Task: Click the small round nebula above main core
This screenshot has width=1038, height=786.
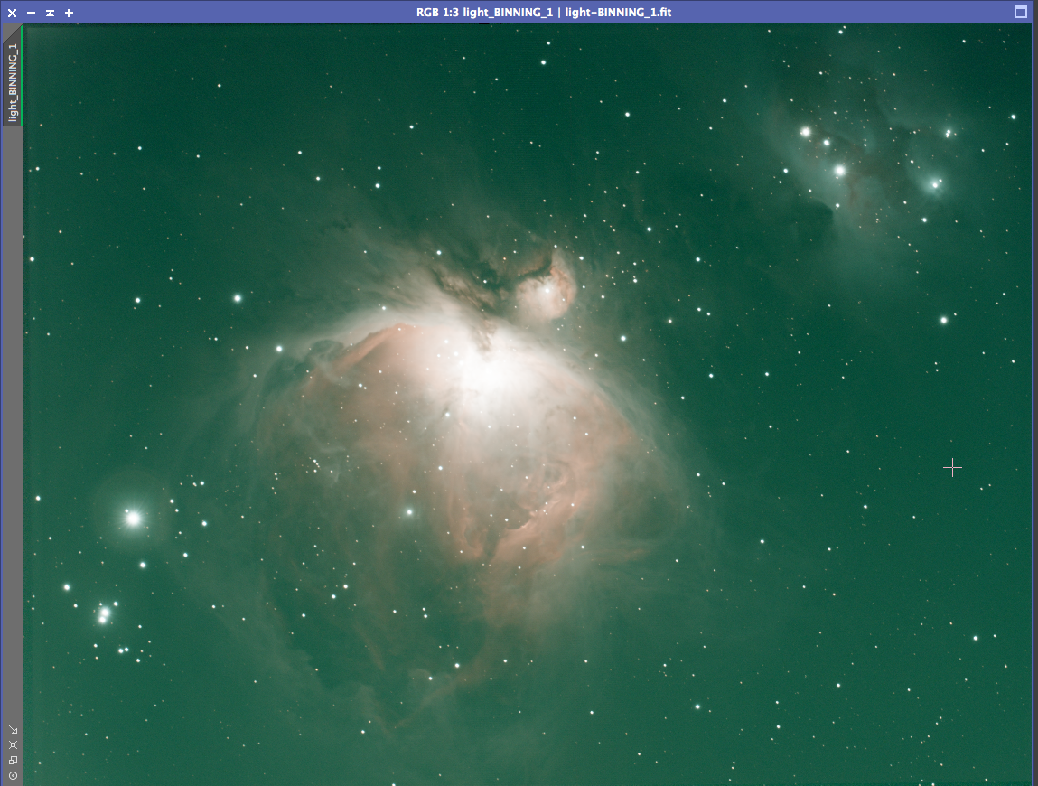Action: coord(547,289)
